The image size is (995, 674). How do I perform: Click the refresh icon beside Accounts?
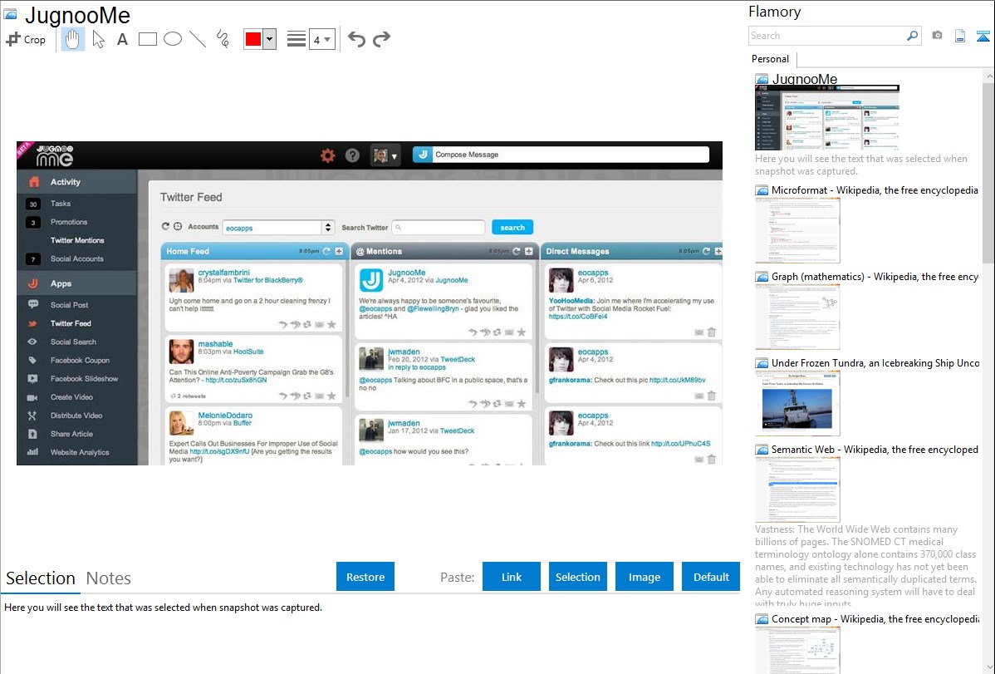[x=165, y=227]
